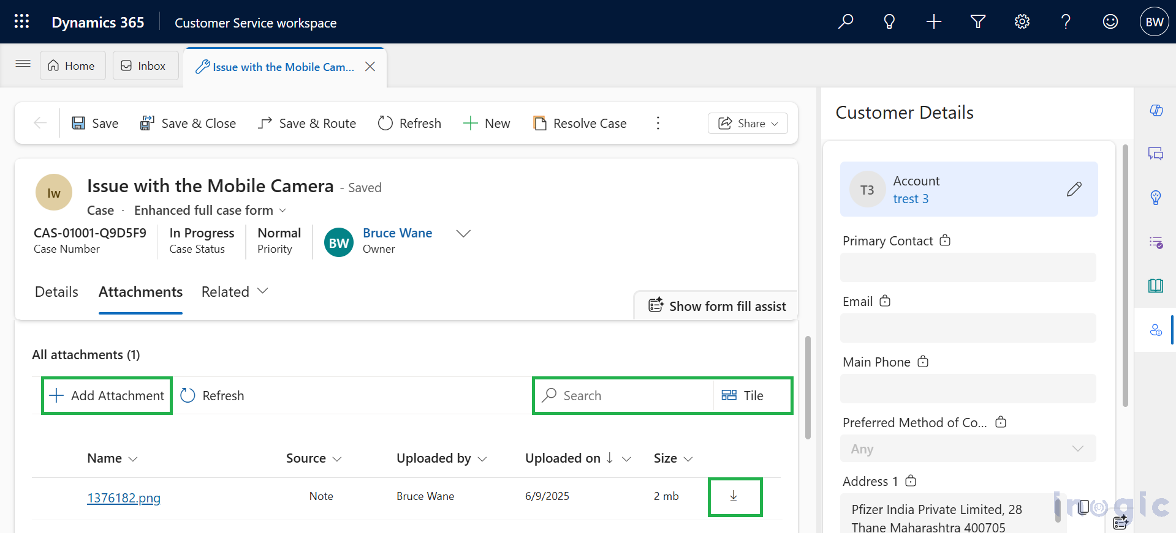
Task: Open advanced find filter icon
Action: tap(978, 21)
